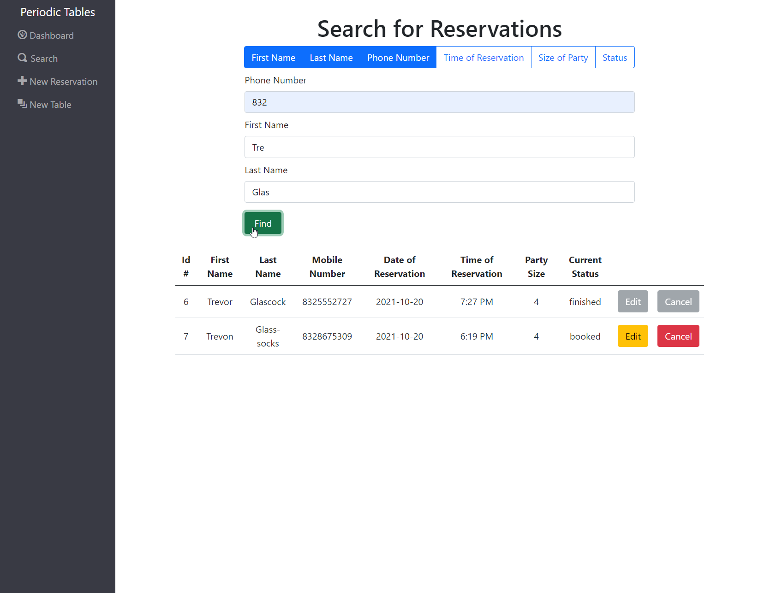Screen dimensions: 764x593
Task: Cancel the booked reservation for Trevon
Action: click(x=678, y=336)
